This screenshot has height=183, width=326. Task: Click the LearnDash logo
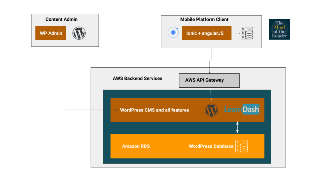coord(242,109)
